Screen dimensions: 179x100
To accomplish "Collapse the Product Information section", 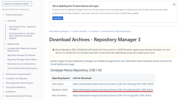I will [x=3, y=15].
